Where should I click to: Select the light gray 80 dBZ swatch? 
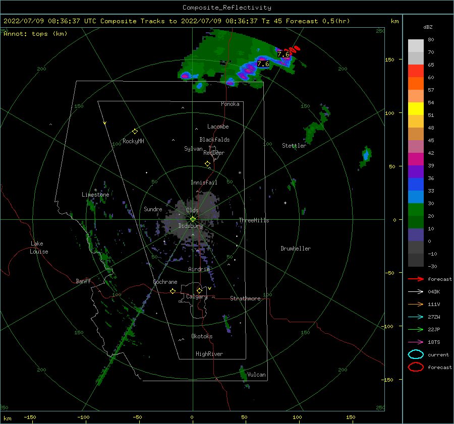(416, 46)
